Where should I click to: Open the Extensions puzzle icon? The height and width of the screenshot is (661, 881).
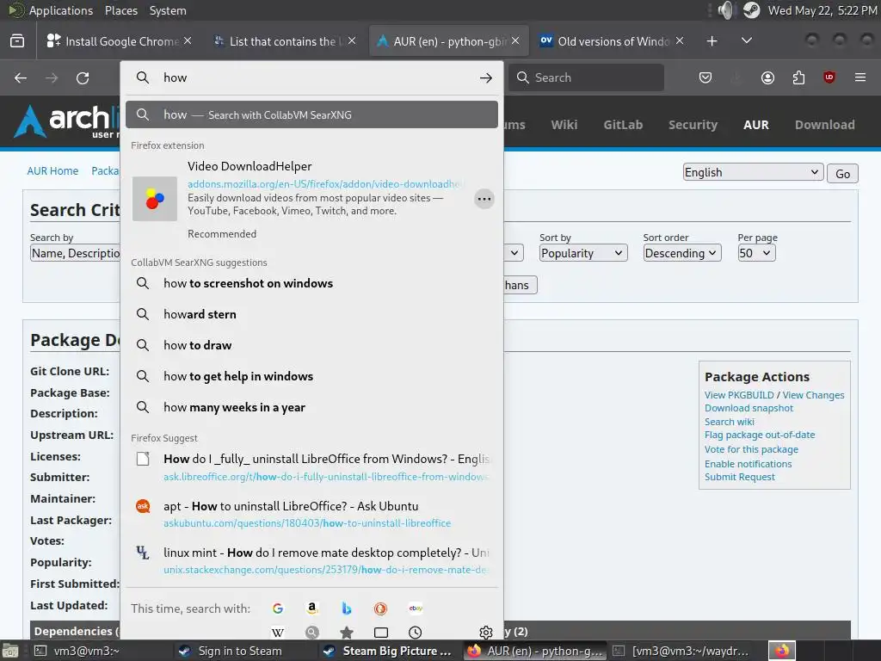(x=798, y=77)
